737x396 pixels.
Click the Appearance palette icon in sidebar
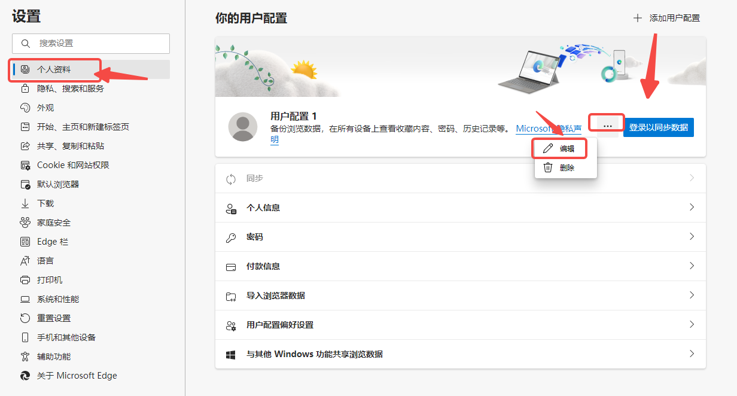point(25,108)
